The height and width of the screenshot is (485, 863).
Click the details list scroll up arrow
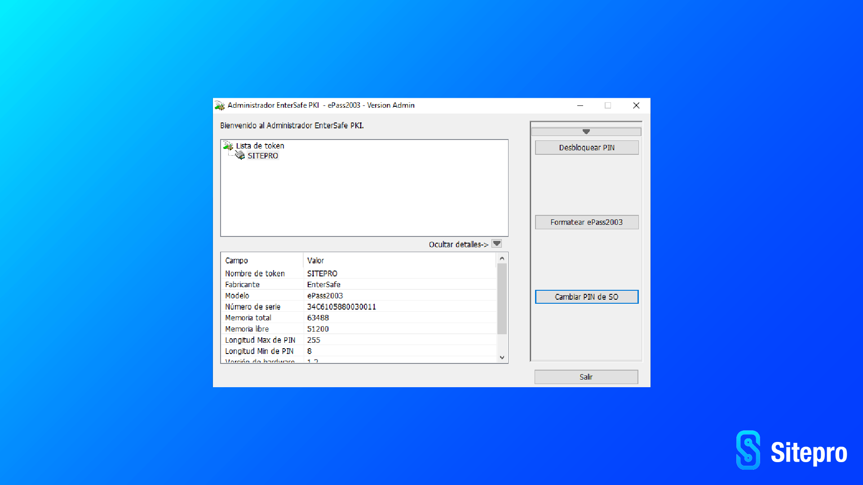[x=502, y=258]
